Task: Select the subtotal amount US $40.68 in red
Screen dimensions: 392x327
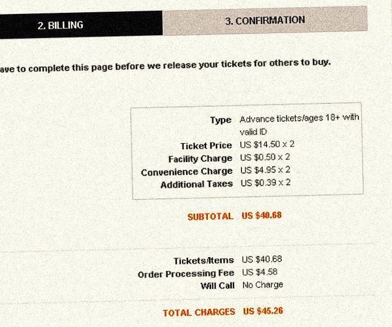Action: click(262, 215)
